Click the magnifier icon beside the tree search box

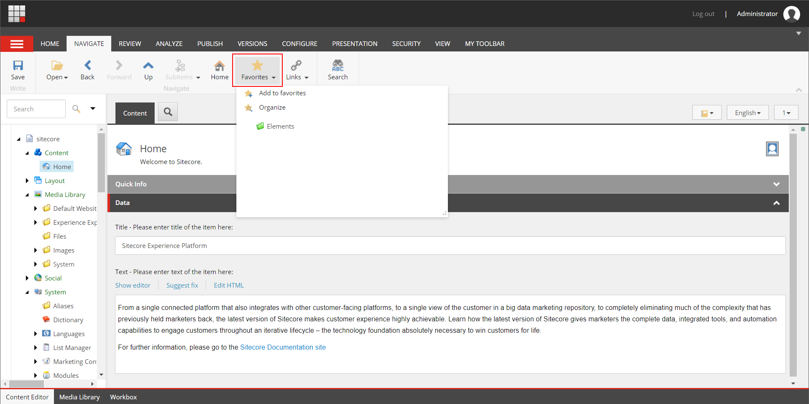pyautogui.click(x=76, y=109)
